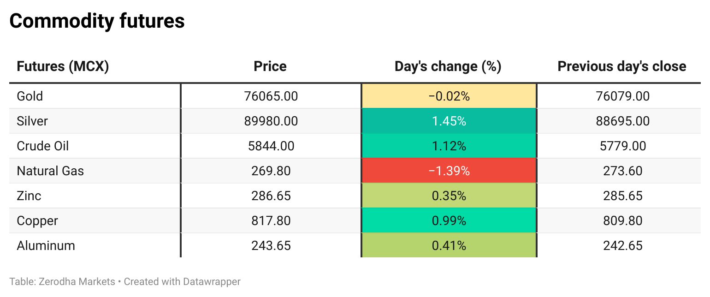Select the Silver row label
710x297 pixels.
pyautogui.click(x=32, y=121)
